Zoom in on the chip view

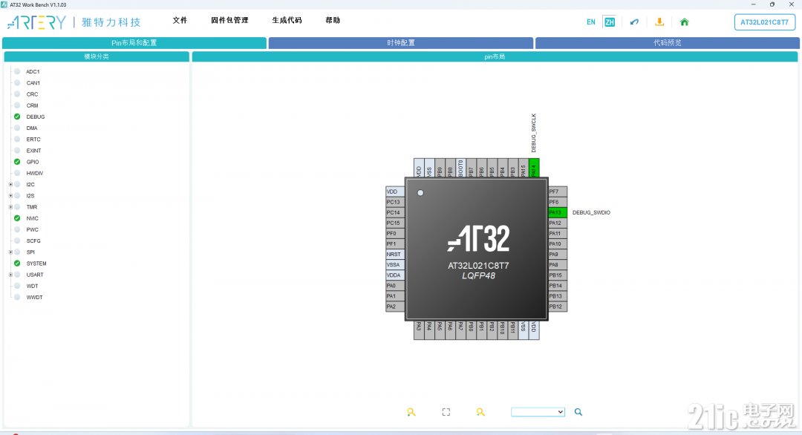[411, 412]
